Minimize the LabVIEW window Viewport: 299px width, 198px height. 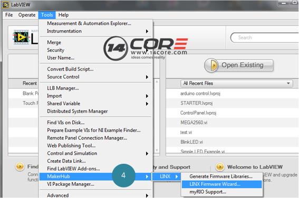point(284,3)
